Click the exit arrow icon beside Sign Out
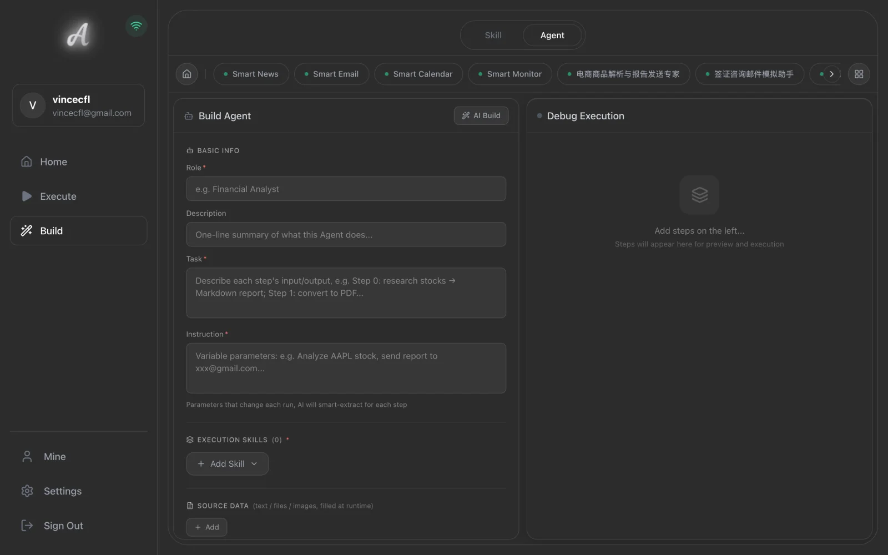Viewport: 888px width, 555px height. (x=27, y=525)
